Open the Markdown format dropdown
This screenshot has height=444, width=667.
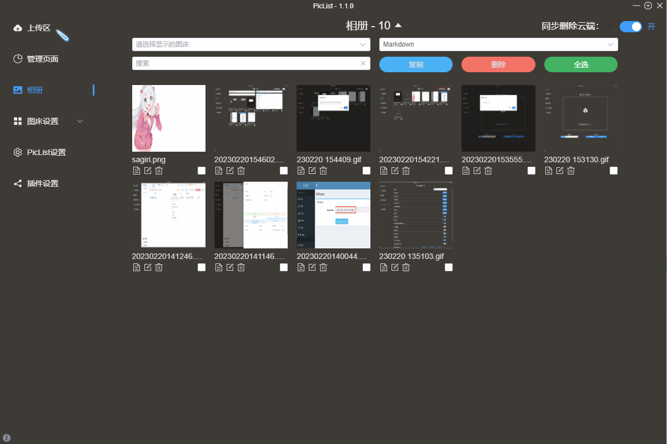point(498,44)
